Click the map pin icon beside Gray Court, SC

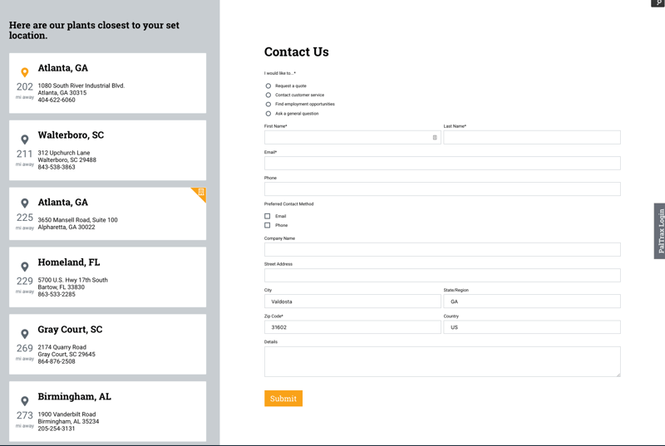click(25, 334)
